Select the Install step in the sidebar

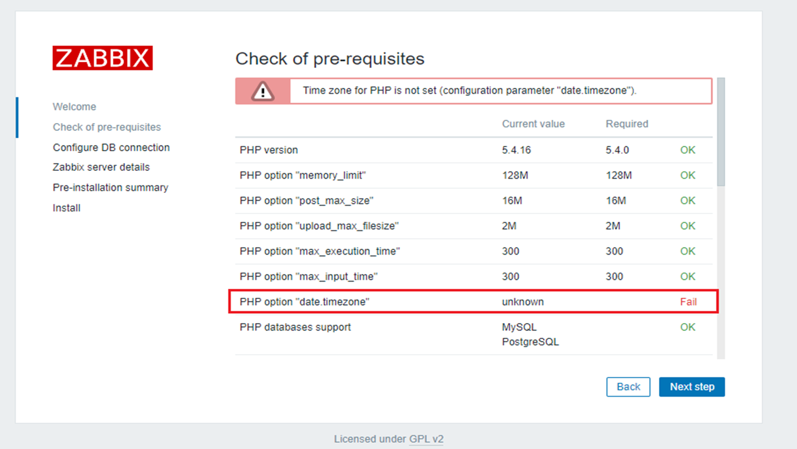point(66,208)
